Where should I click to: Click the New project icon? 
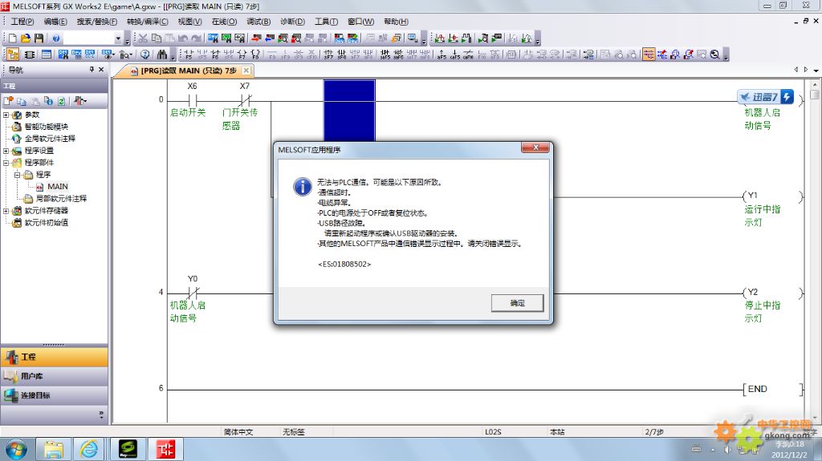(x=12, y=38)
